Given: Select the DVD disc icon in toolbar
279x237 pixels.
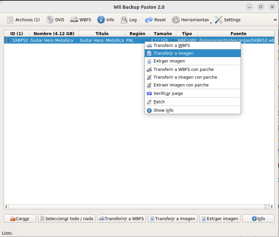Looking at the screenshot, I should pyautogui.click(x=50, y=20).
